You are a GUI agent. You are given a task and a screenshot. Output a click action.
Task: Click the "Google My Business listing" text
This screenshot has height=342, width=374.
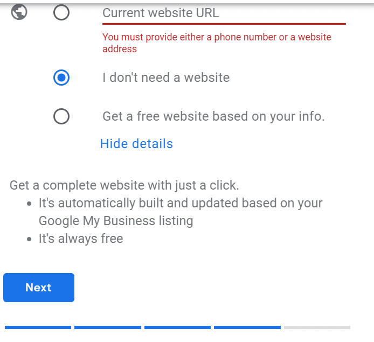[x=116, y=221]
